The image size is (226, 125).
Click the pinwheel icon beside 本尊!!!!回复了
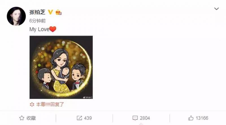point(32,104)
